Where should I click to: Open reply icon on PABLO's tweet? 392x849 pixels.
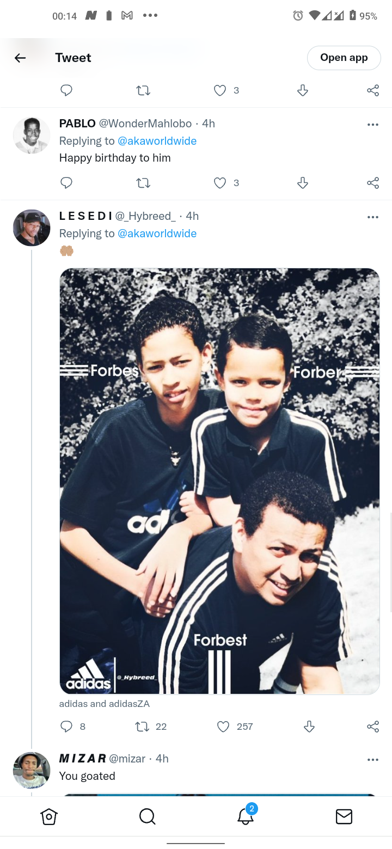click(66, 183)
